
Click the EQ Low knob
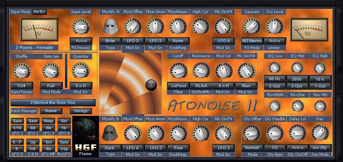pos(275,67)
